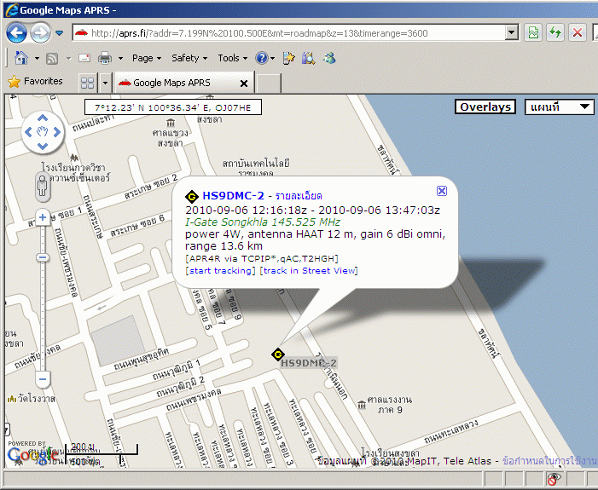Expand the address bar URL history
The height and width of the screenshot is (490, 598).
click(512, 33)
